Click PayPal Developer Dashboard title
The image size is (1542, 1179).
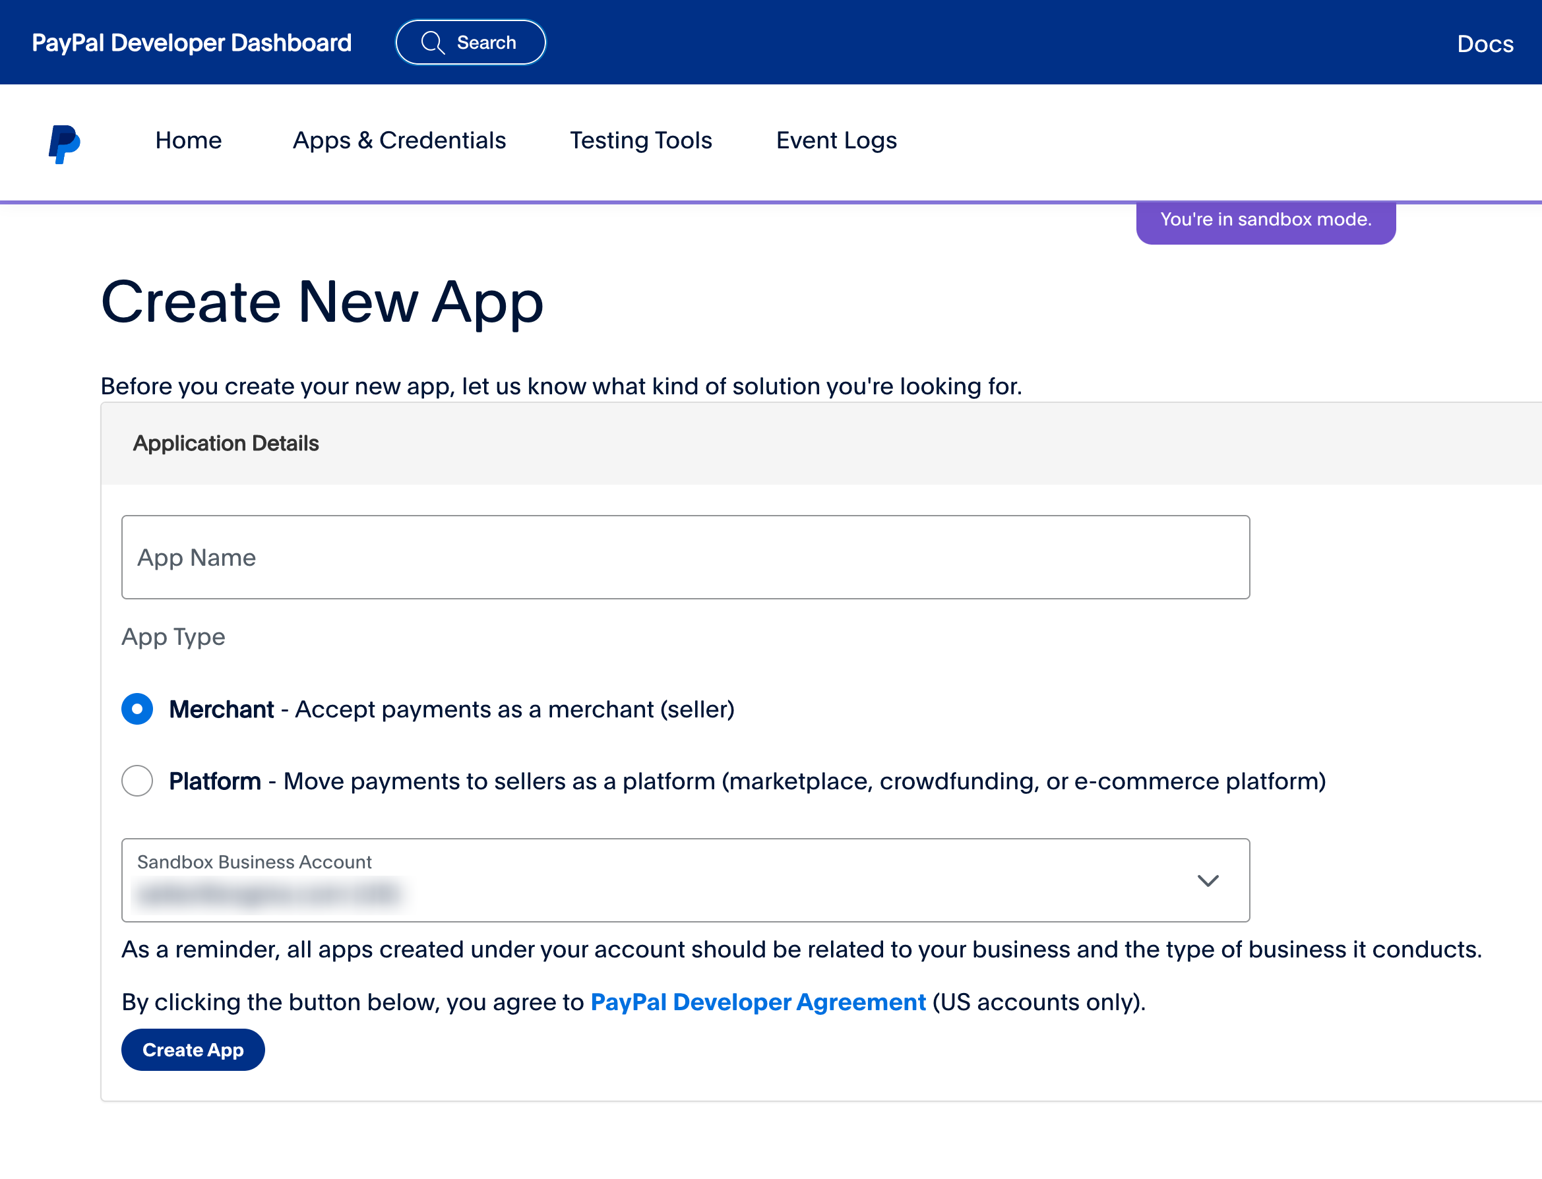(x=192, y=43)
